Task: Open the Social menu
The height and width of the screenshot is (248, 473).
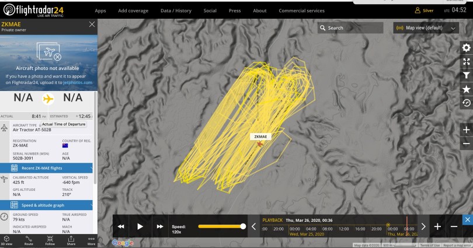Action: coord(210,11)
